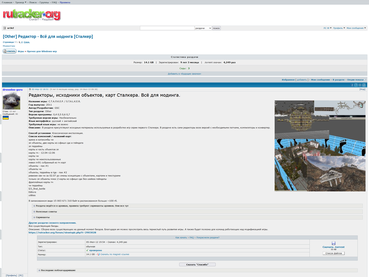Focus the search text field
Image resolution: width=369 pixels, height=277 pixels.
click(167, 28)
